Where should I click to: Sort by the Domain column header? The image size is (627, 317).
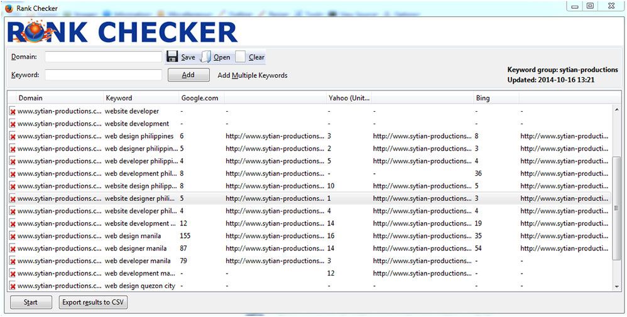(x=60, y=98)
